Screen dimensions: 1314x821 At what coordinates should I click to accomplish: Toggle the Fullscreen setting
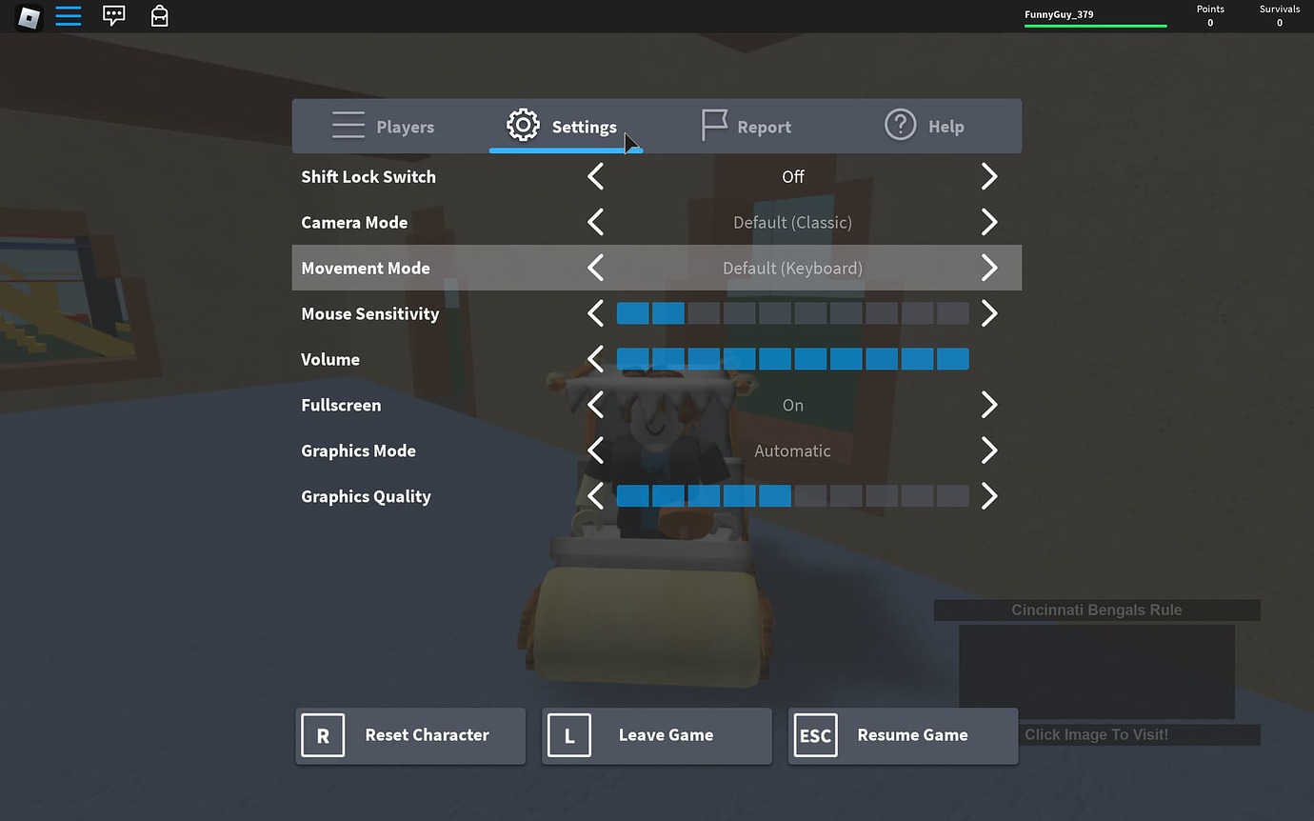988,405
